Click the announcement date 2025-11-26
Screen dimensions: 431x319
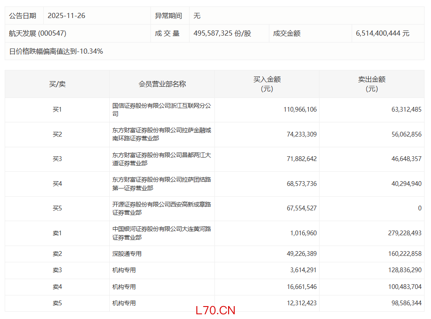(66, 16)
